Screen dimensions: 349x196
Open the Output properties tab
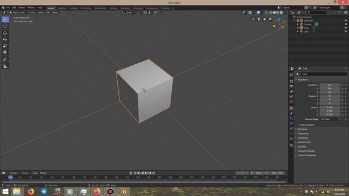291,87
